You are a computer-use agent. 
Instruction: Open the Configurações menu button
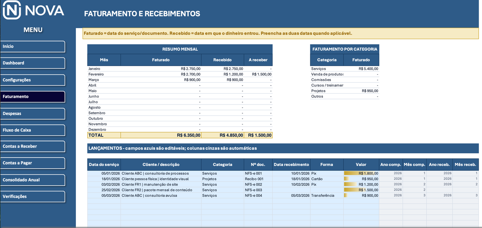pyautogui.click(x=33, y=80)
